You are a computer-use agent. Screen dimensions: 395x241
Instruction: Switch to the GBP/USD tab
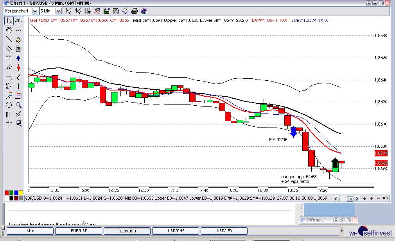coord(127,231)
